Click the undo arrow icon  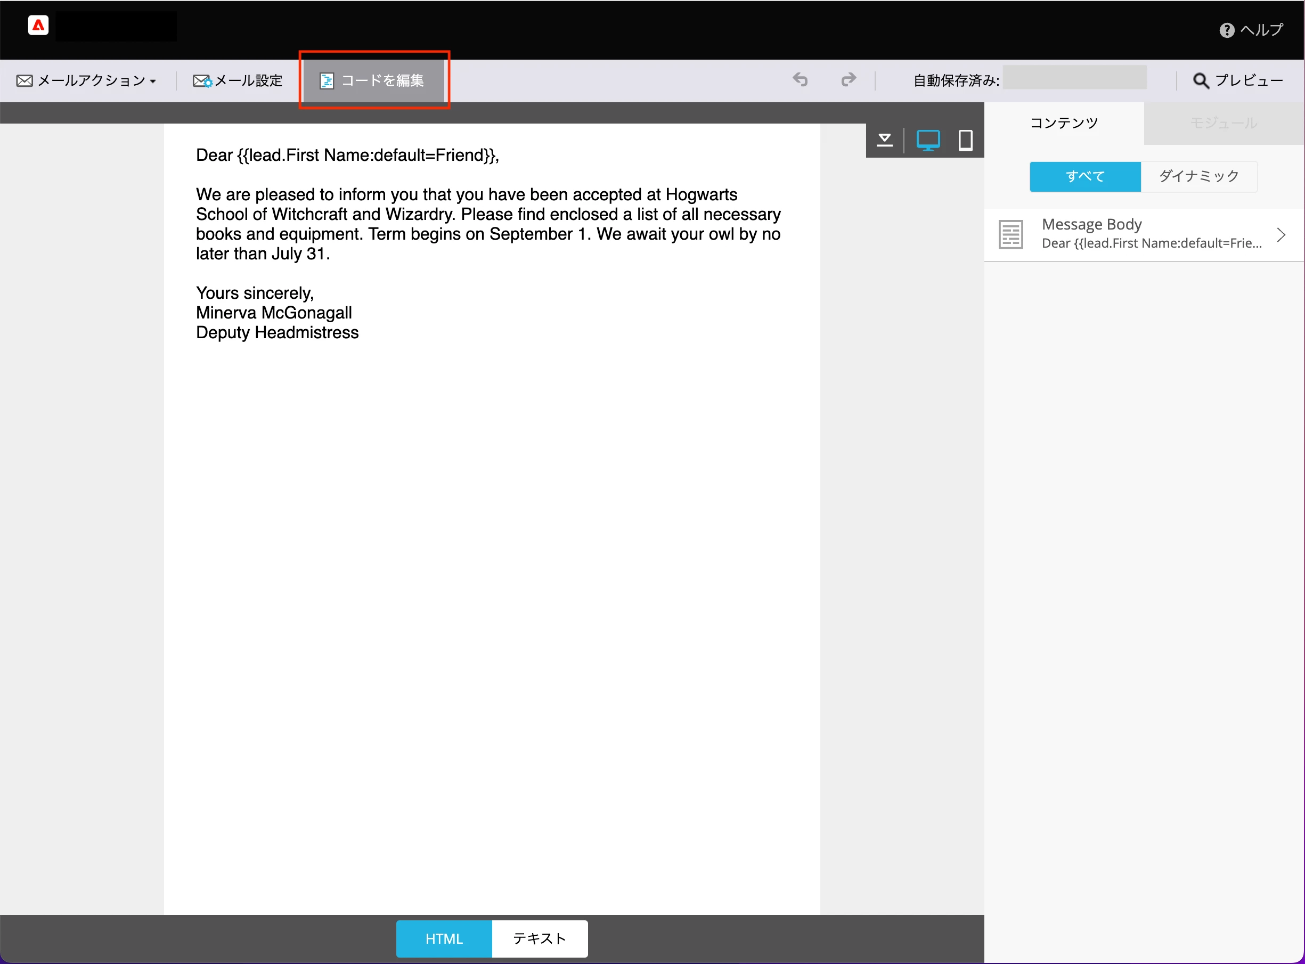pos(800,79)
